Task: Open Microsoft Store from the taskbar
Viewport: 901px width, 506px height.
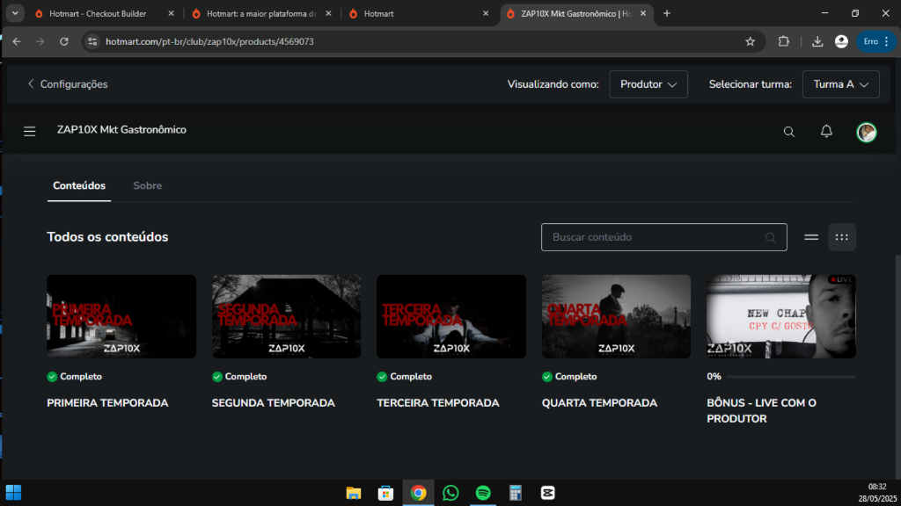Action: tap(385, 493)
